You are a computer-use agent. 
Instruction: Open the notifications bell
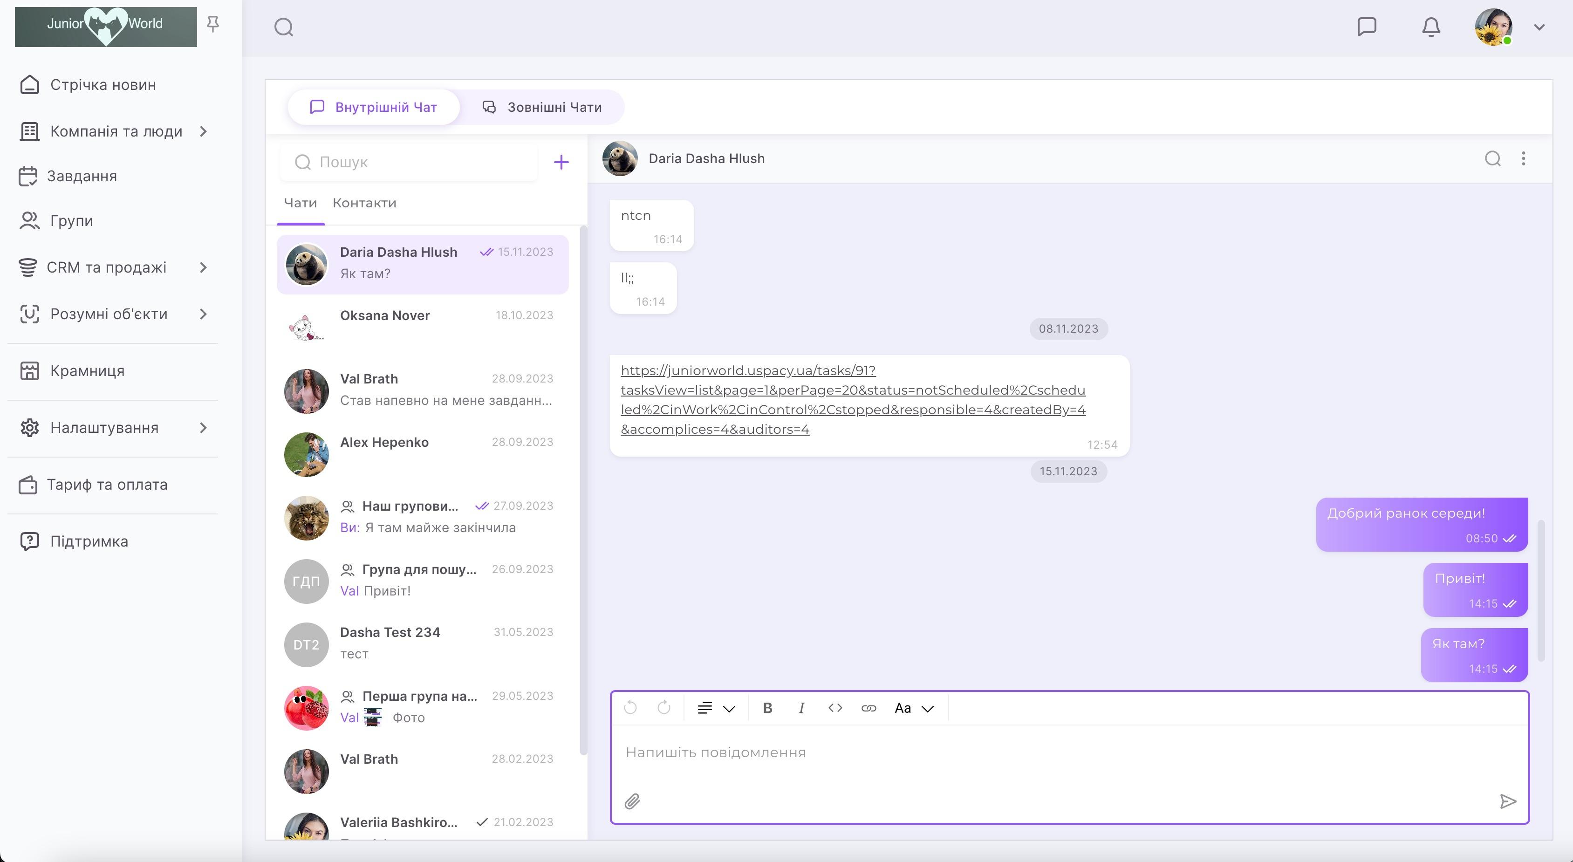tap(1431, 27)
